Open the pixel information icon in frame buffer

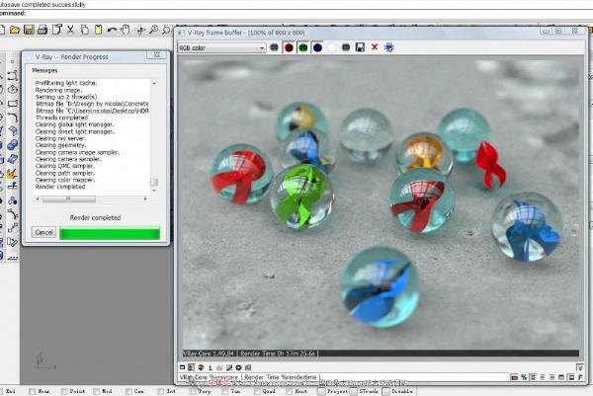pyautogui.click(x=211, y=367)
